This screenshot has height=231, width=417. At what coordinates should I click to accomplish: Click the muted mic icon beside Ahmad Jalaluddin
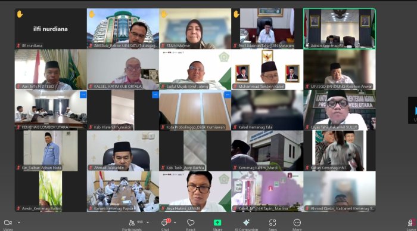pyautogui.click(x=91, y=168)
